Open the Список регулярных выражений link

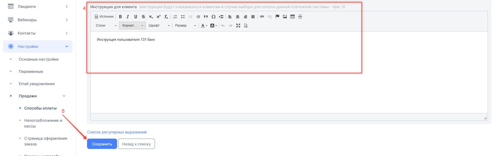click(x=117, y=132)
